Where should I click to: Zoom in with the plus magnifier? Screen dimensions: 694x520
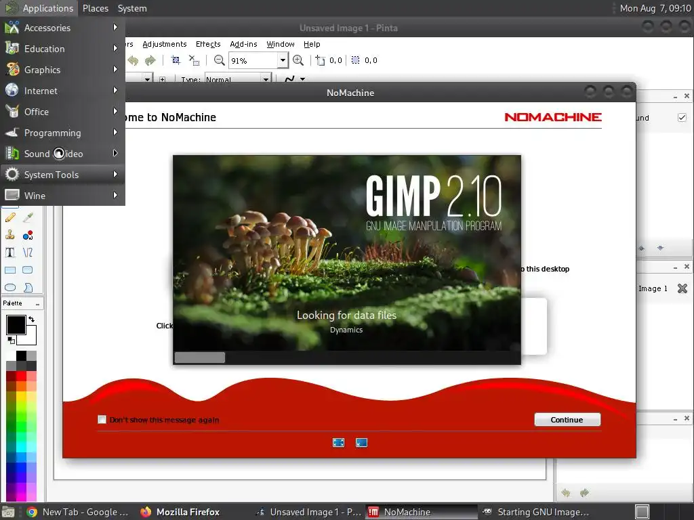coord(298,60)
